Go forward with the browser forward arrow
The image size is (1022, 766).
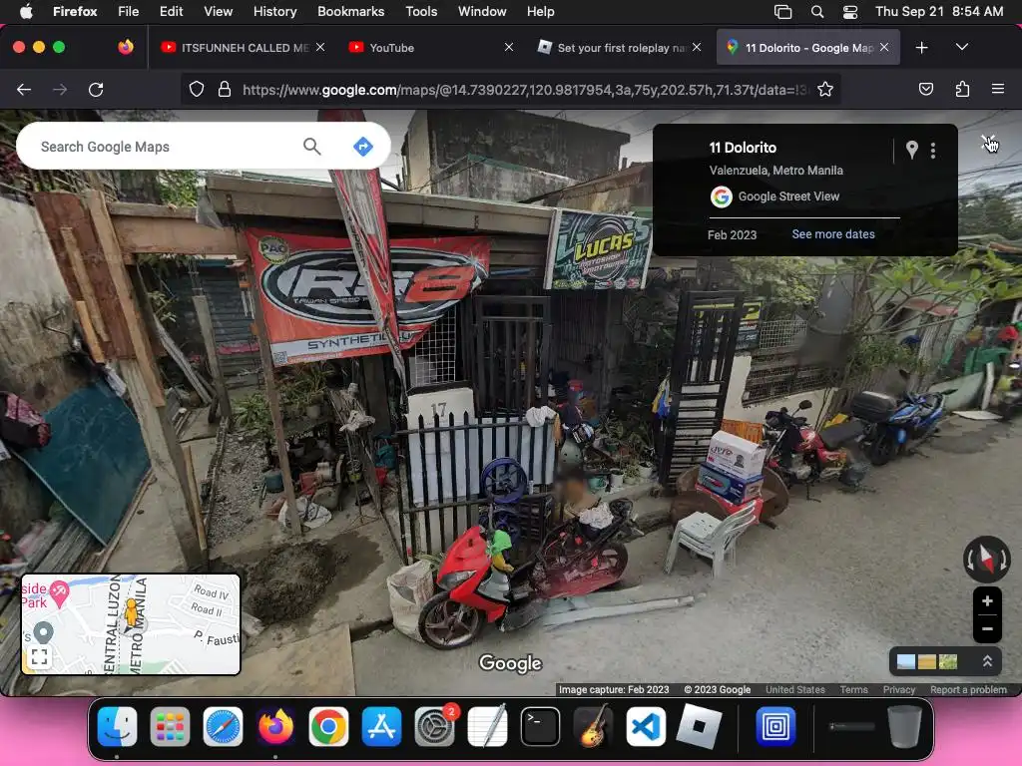60,89
